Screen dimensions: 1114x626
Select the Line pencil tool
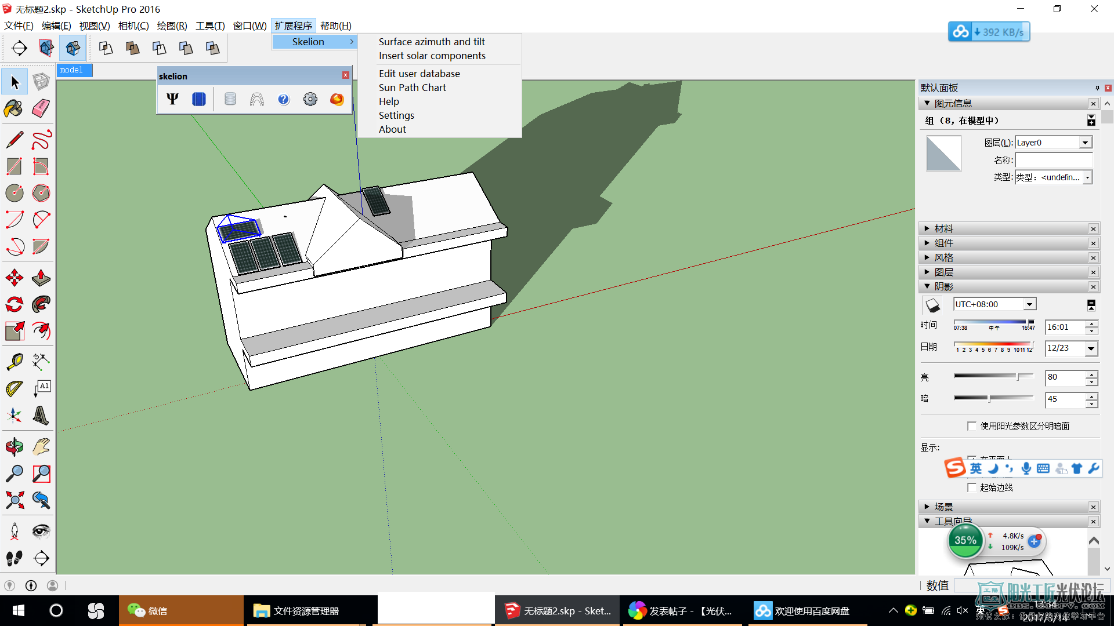tap(14, 140)
